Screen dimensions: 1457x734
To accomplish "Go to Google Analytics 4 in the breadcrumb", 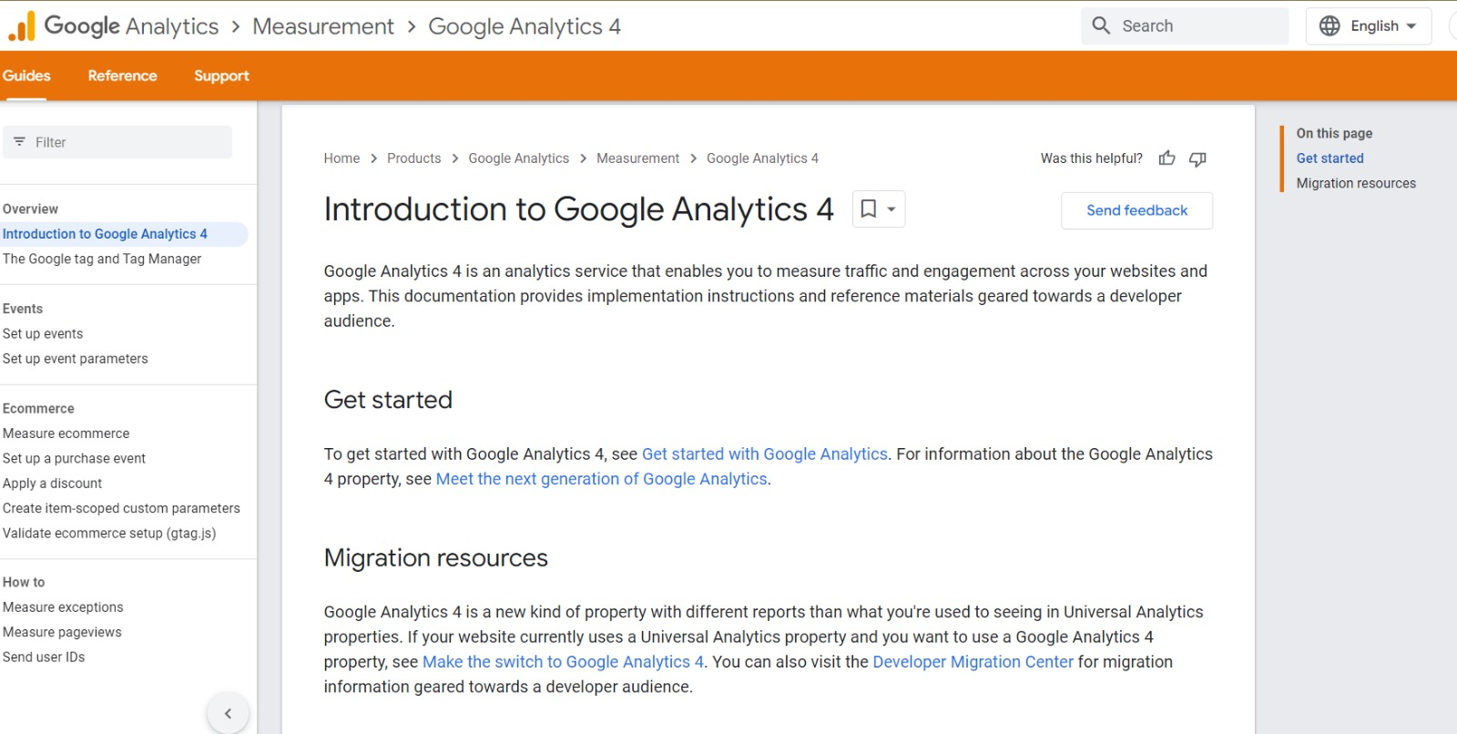I will 762,158.
